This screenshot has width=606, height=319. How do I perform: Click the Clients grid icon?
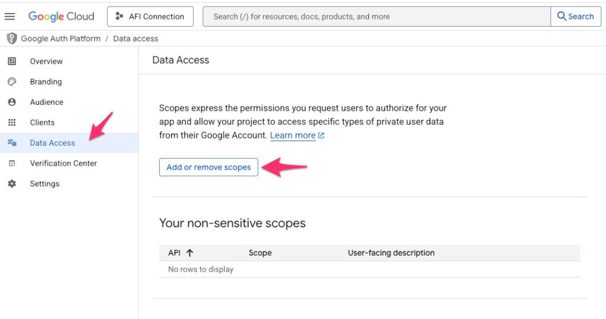coord(12,123)
